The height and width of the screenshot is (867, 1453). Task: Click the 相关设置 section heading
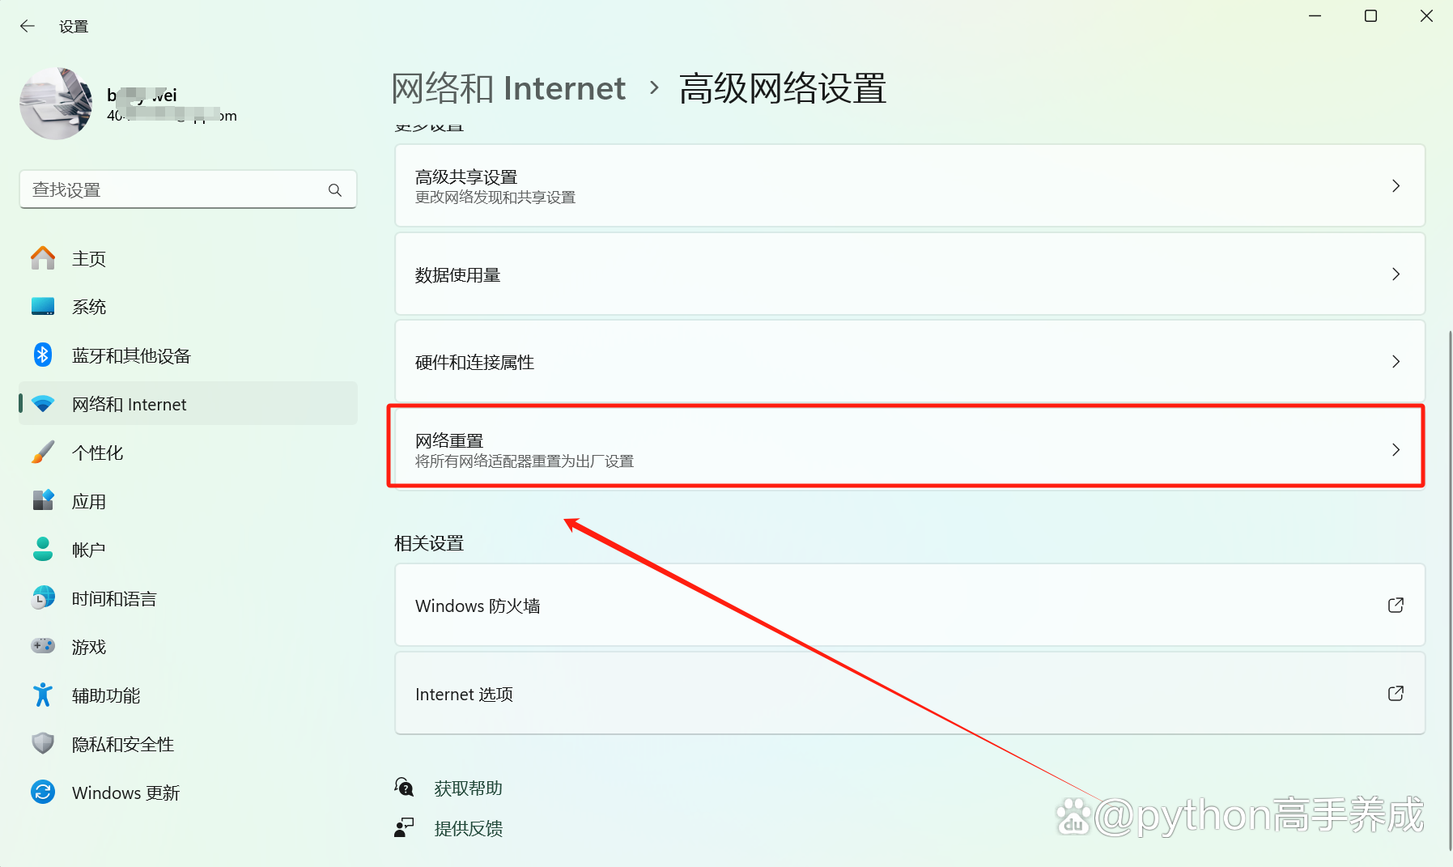pos(429,543)
